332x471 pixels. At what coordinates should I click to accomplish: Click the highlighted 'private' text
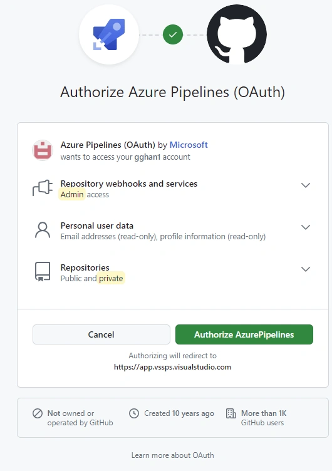tap(111, 279)
